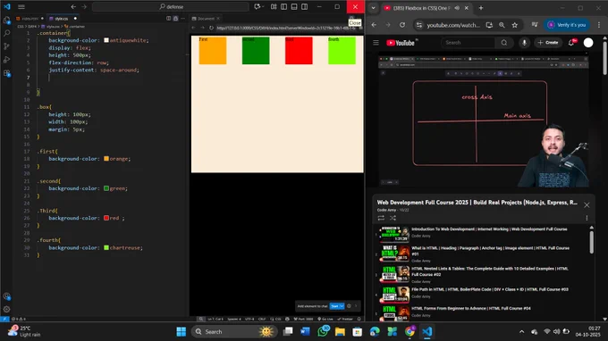This screenshot has height=341, width=608.
Task: Toggle the secondary side bar in VS Code
Action: point(305,6)
